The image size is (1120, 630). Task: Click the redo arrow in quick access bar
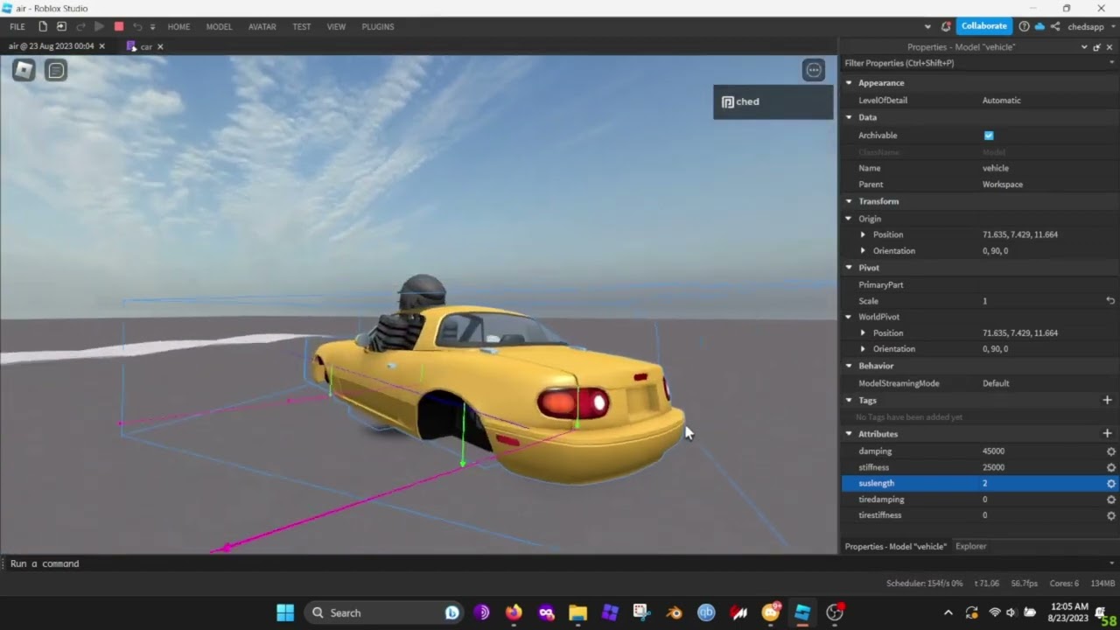(80, 26)
